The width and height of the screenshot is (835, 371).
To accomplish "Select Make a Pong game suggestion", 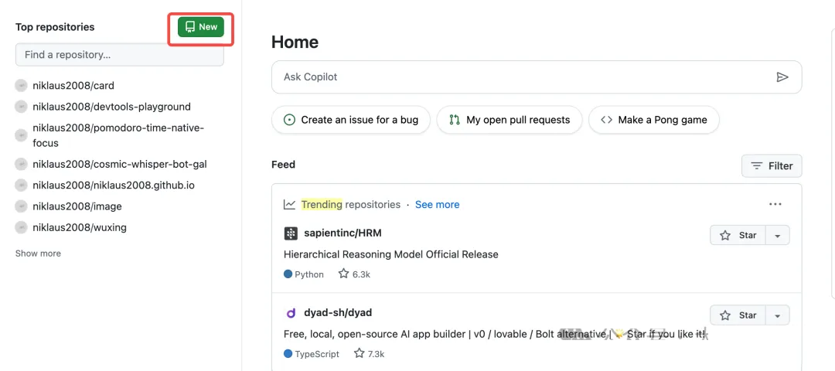I will tap(654, 120).
